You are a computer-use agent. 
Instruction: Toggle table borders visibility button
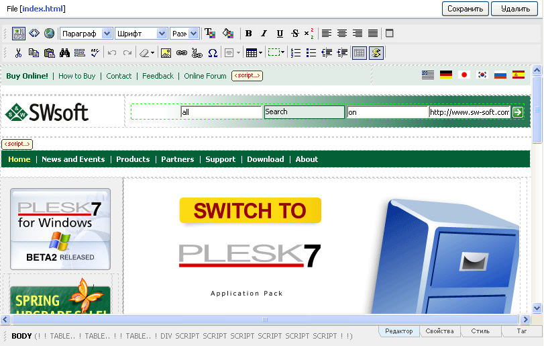(359, 53)
